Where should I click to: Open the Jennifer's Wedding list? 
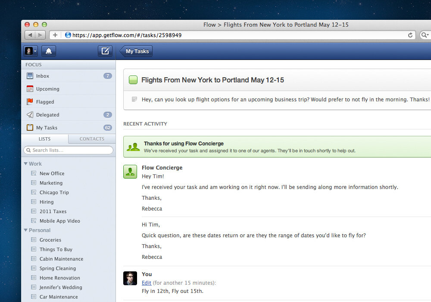point(60,287)
